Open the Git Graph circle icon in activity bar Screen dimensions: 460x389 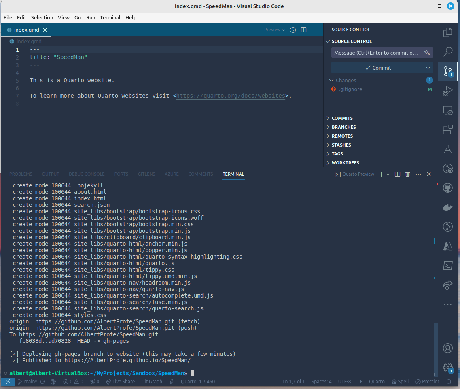pyautogui.click(x=448, y=227)
